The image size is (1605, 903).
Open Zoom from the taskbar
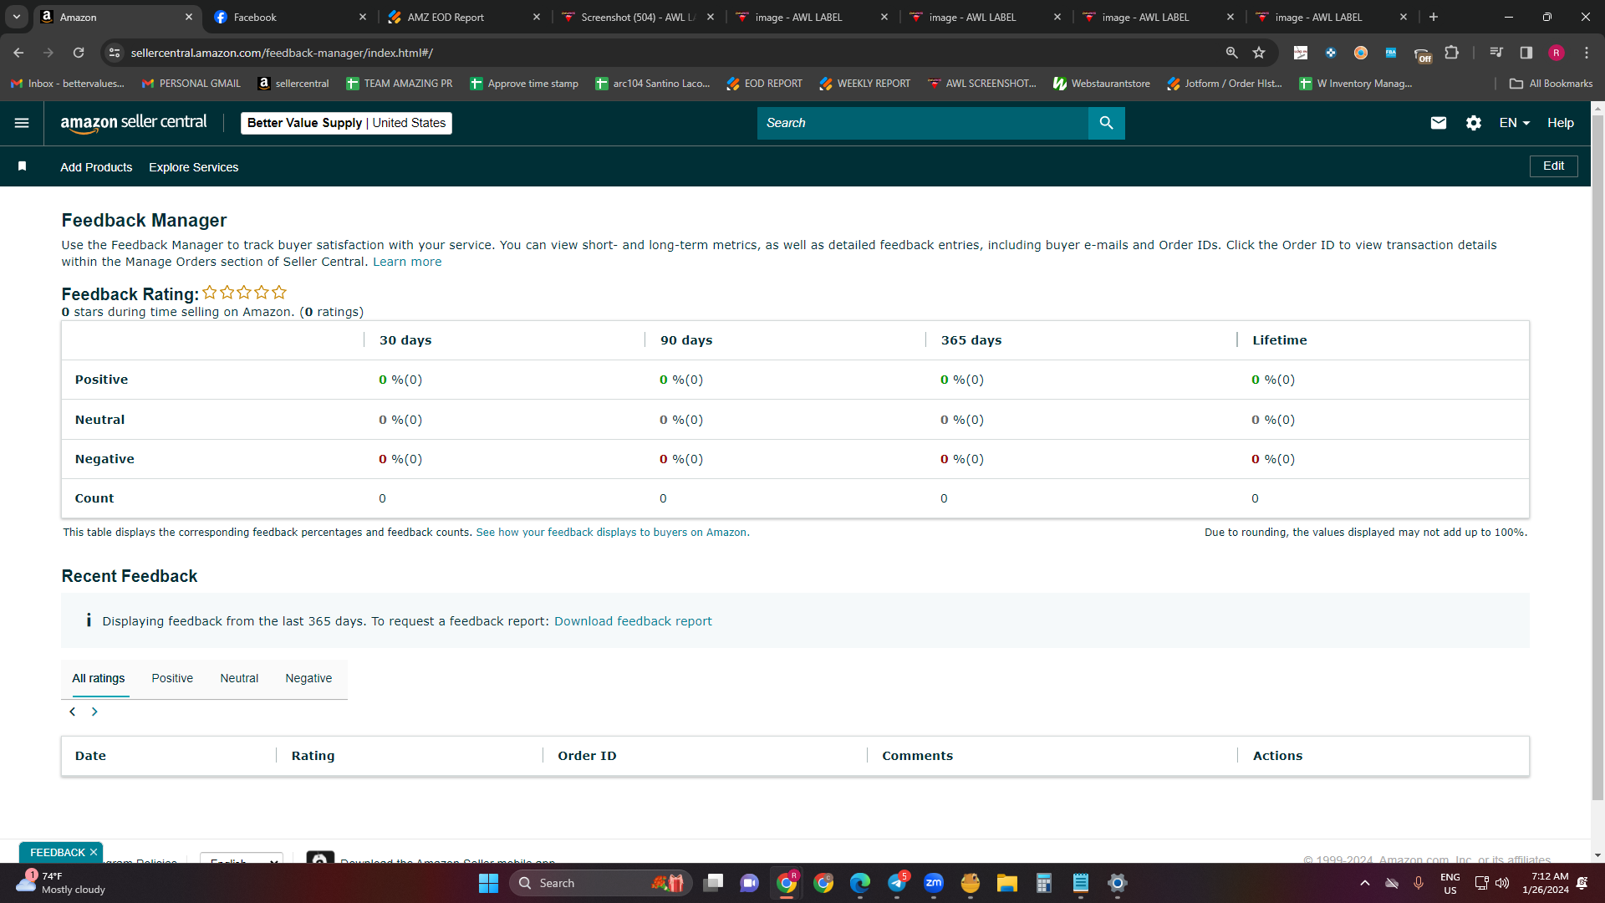click(x=934, y=883)
